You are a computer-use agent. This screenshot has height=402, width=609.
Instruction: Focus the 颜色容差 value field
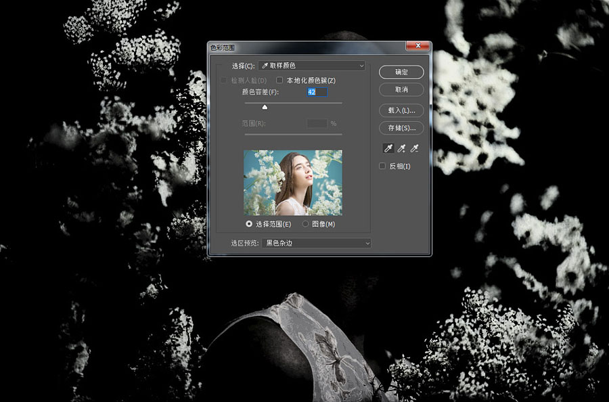317,92
